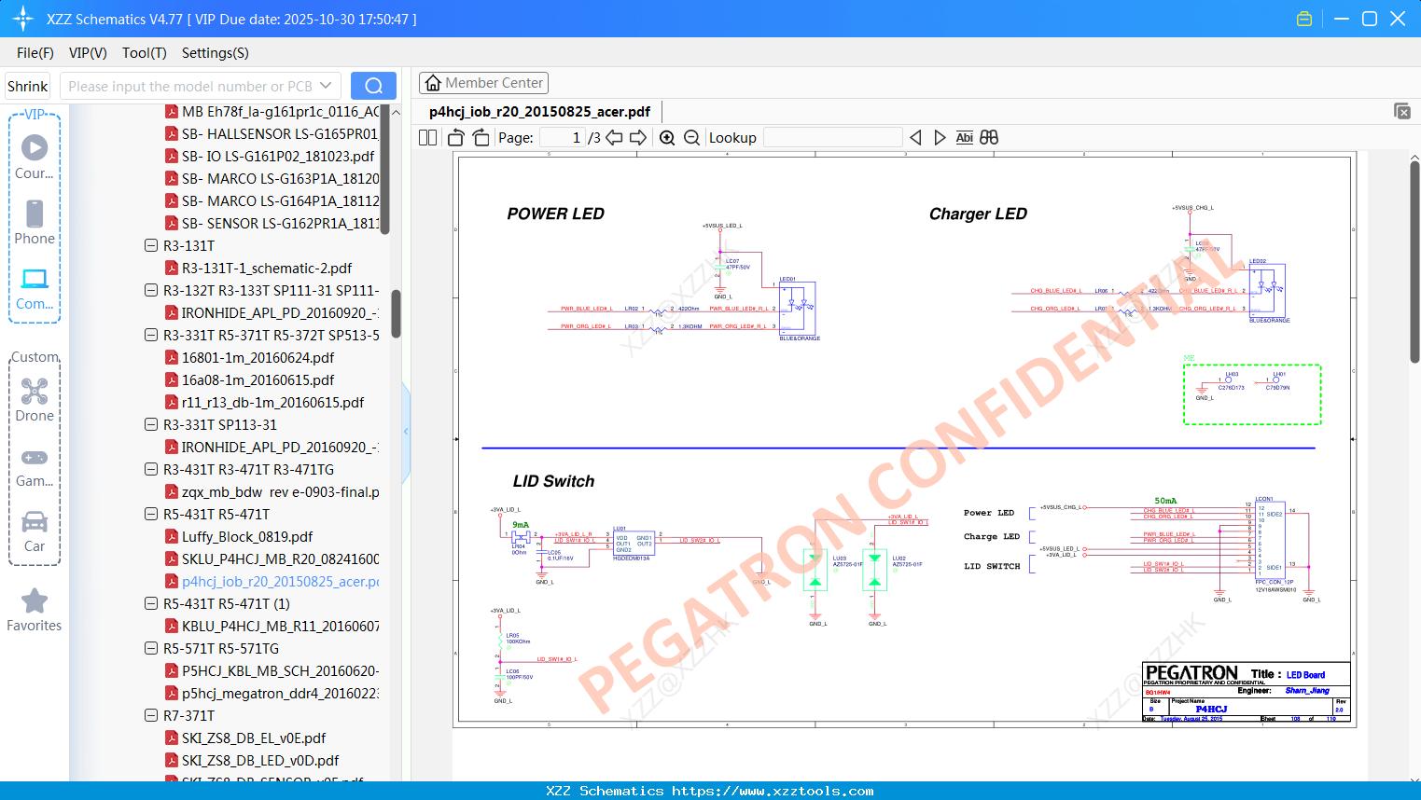Open the Settings(S) menu

click(216, 53)
